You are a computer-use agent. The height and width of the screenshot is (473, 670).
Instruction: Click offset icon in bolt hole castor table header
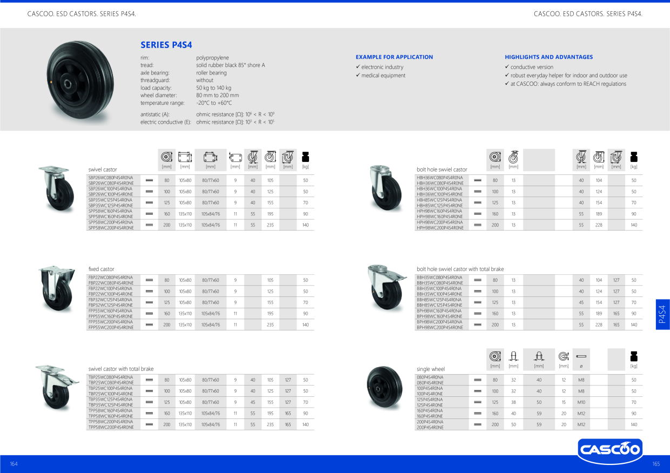pos(581,157)
